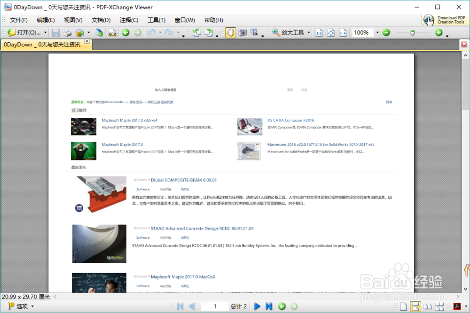Activate the Hand tool
Screen dimensions: 470x313
(230, 32)
